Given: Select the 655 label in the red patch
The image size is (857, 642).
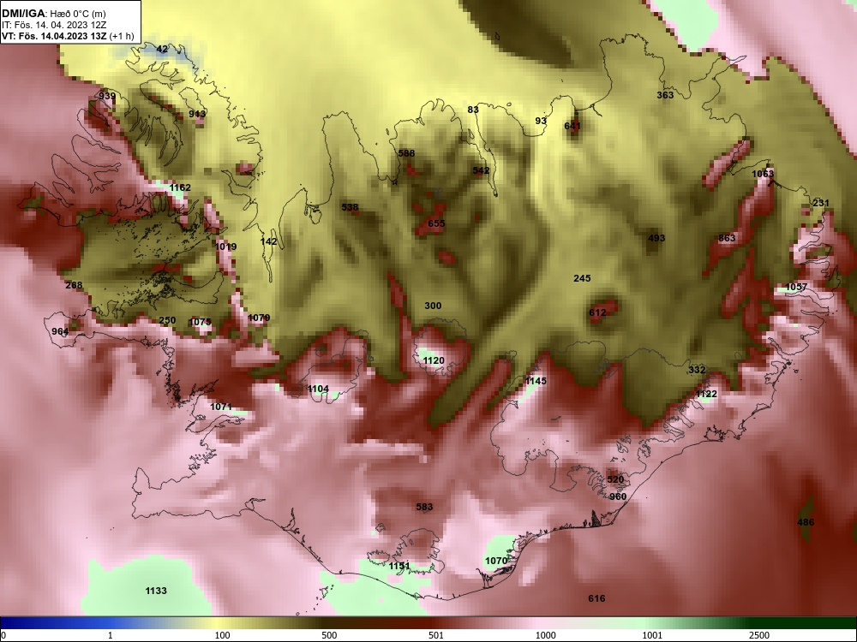Looking at the screenshot, I should 436,223.
